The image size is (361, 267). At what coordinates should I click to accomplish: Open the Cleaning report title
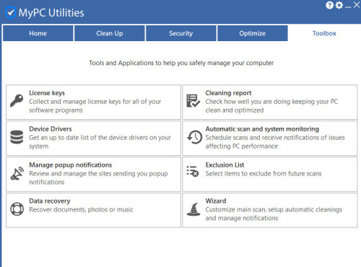click(228, 93)
